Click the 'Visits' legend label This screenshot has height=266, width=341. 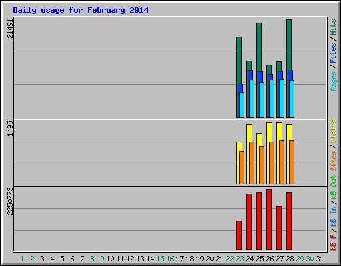(333, 132)
